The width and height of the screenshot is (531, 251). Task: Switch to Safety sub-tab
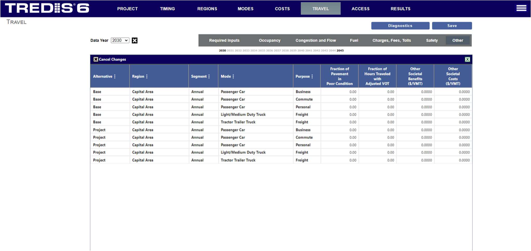pyautogui.click(x=432, y=41)
